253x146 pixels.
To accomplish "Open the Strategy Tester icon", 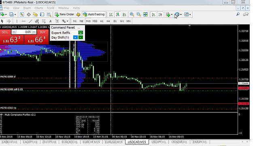I will (49, 15).
